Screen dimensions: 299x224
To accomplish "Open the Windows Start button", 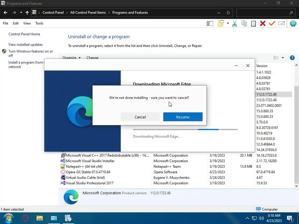I will pos(8,218).
